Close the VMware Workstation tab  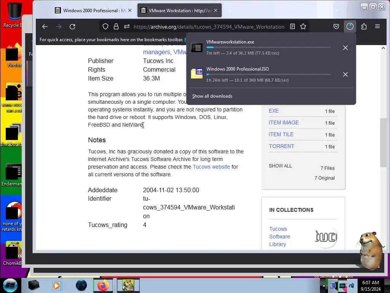pos(216,10)
